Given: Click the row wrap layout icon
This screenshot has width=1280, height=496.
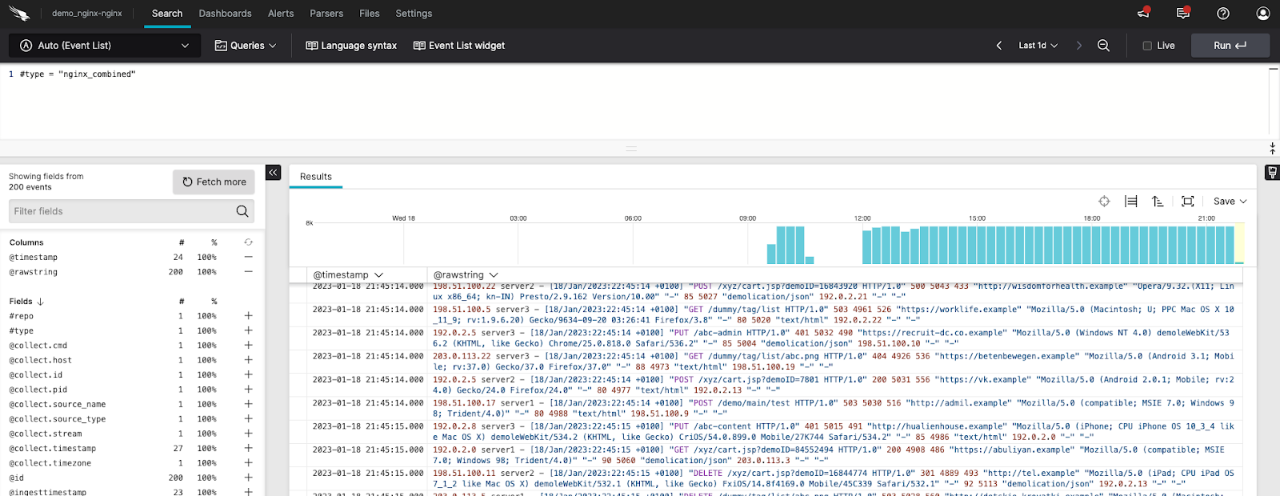Looking at the screenshot, I should pyautogui.click(x=1130, y=202).
